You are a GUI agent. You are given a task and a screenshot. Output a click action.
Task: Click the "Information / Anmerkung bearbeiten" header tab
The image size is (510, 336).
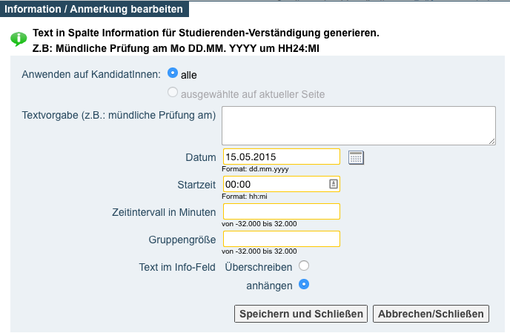click(x=94, y=9)
